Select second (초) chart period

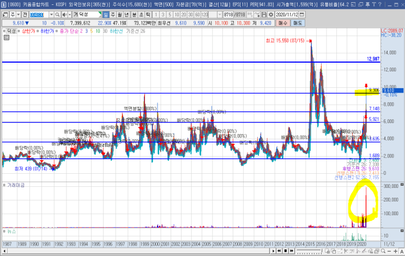pyautogui.click(x=141, y=15)
